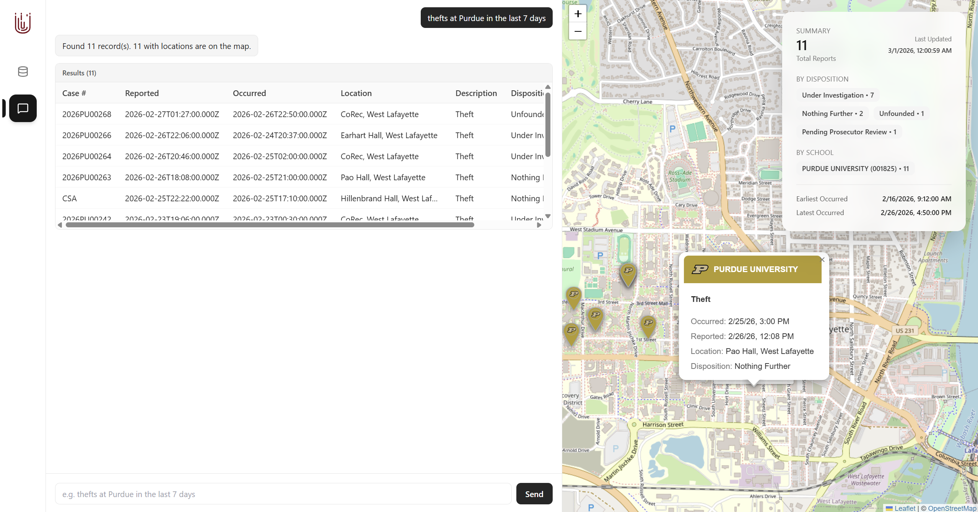Click the table's scroll down arrow
Image resolution: width=978 pixels, height=512 pixels.
(548, 216)
